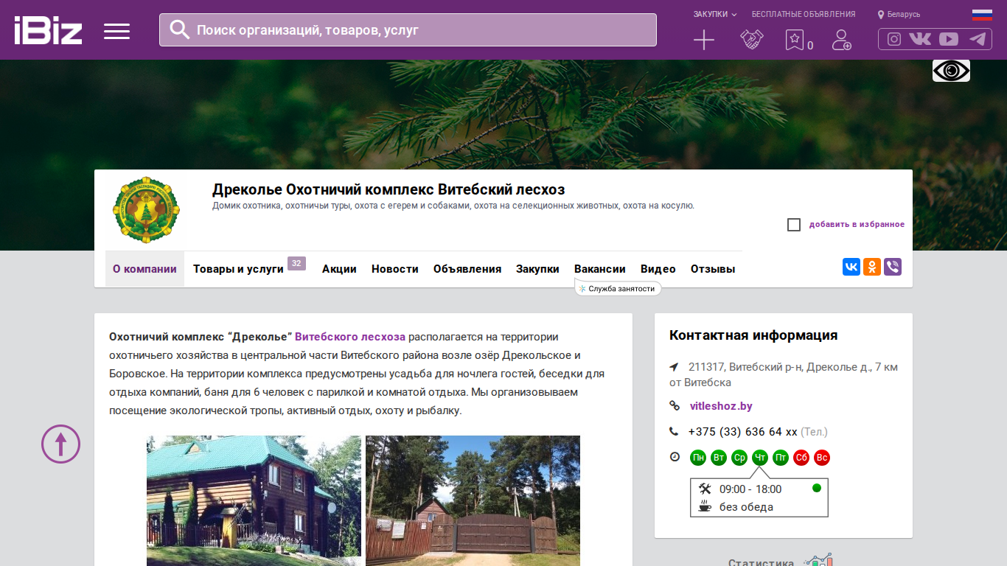Image resolution: width=1007 pixels, height=566 pixels.
Task: Click the user account icon
Action: [841, 40]
